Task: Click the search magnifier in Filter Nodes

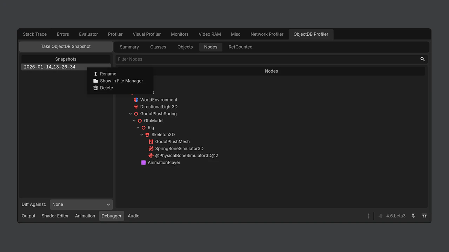Action: (x=422, y=59)
